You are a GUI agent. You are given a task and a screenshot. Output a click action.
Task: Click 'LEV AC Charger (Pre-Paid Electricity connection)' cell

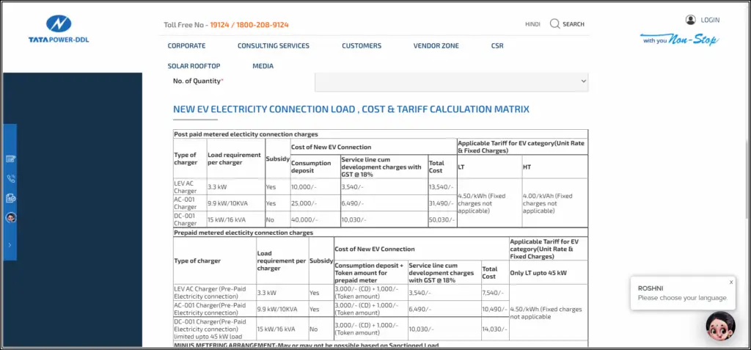click(215, 293)
